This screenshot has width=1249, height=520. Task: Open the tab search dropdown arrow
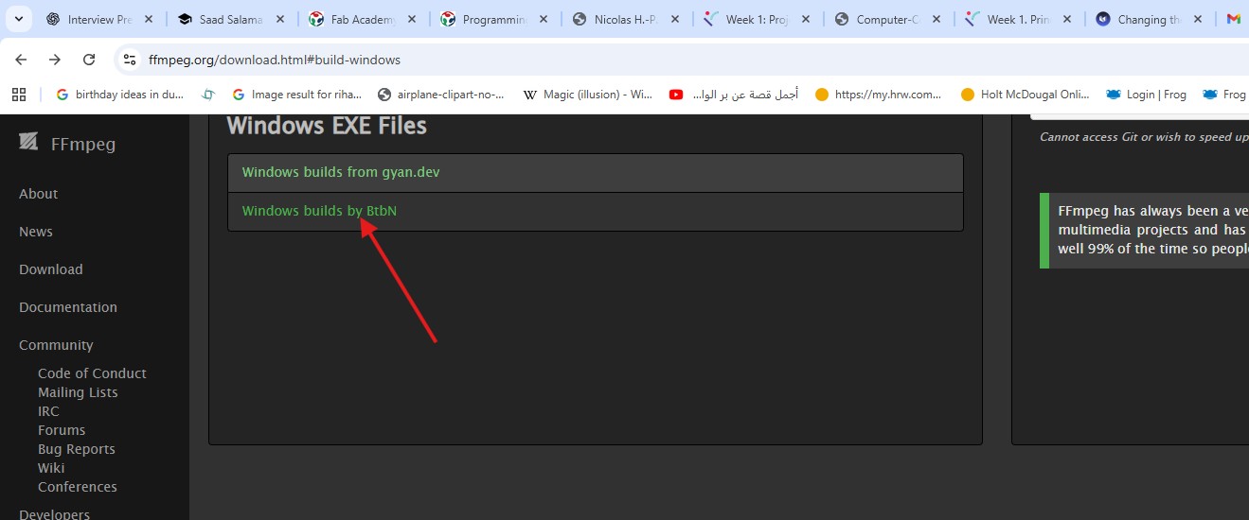pyautogui.click(x=19, y=19)
